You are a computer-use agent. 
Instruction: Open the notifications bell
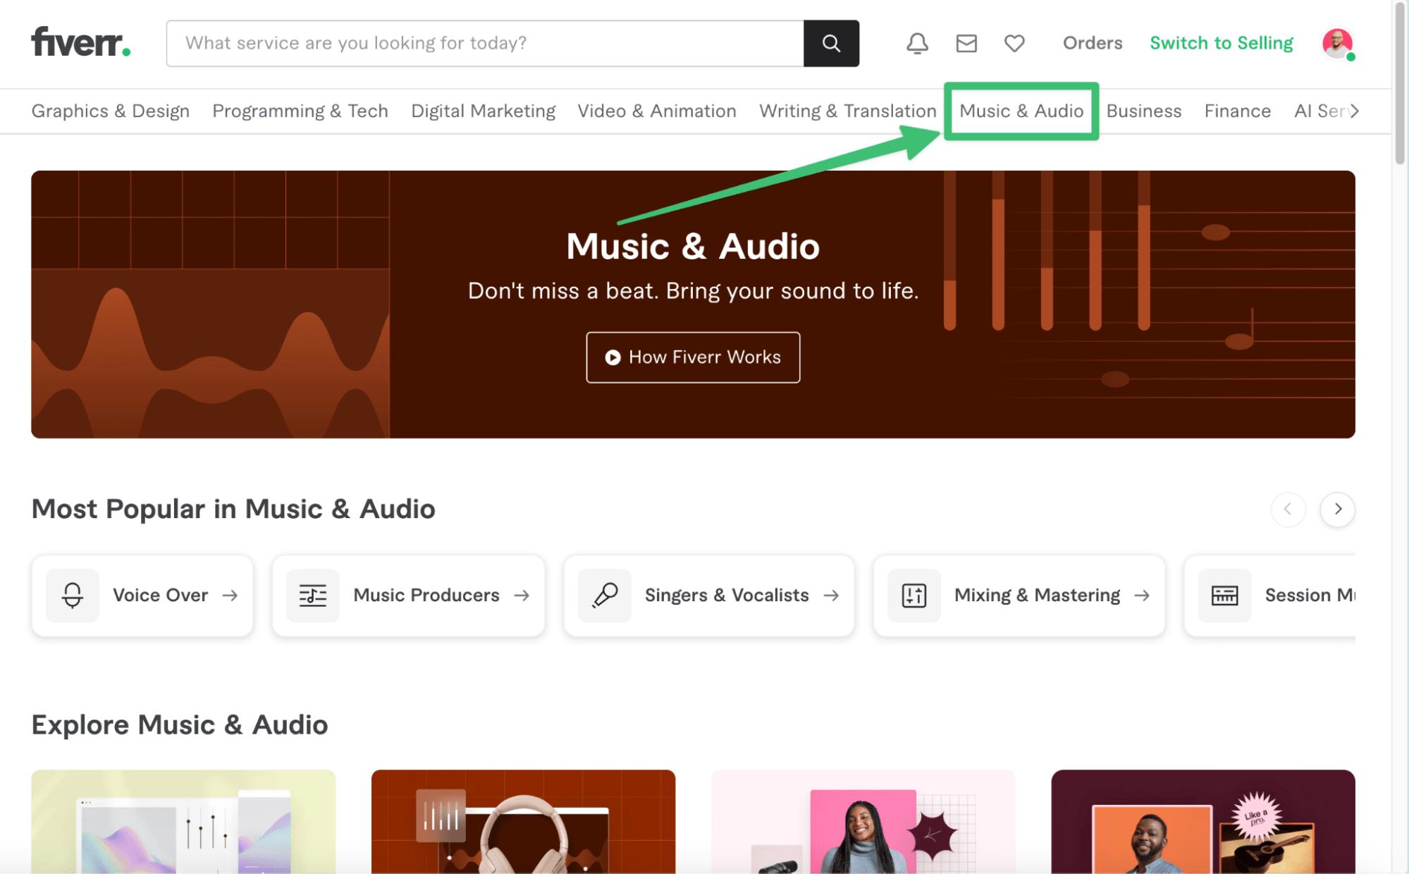point(917,43)
